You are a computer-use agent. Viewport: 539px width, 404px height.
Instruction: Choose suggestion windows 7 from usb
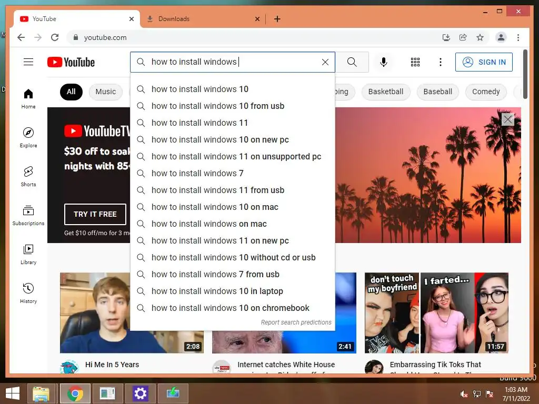coord(233,275)
